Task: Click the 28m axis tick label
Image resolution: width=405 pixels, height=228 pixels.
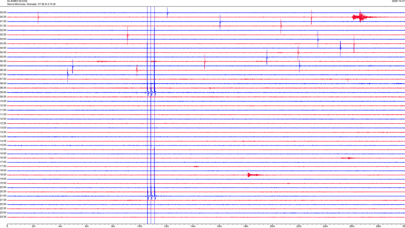Action: coord(378,226)
